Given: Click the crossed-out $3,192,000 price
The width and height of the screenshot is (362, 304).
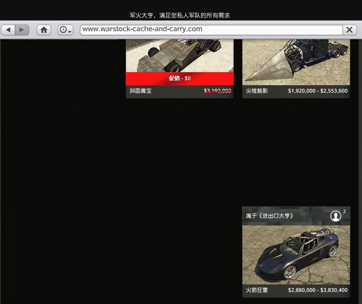Looking at the screenshot, I should [x=217, y=91].
